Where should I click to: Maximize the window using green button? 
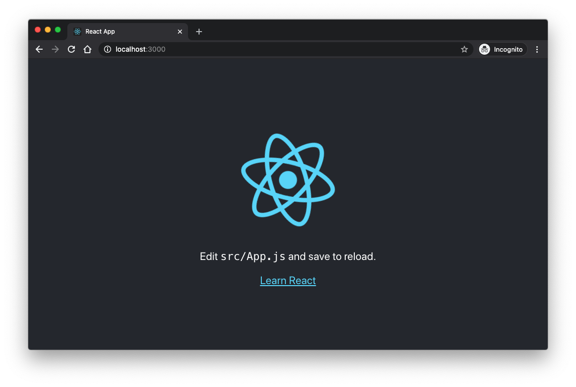[58, 30]
